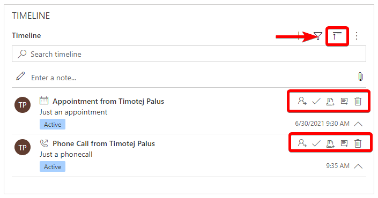Open the timeline more options menu
The image size is (378, 198).
click(x=357, y=36)
